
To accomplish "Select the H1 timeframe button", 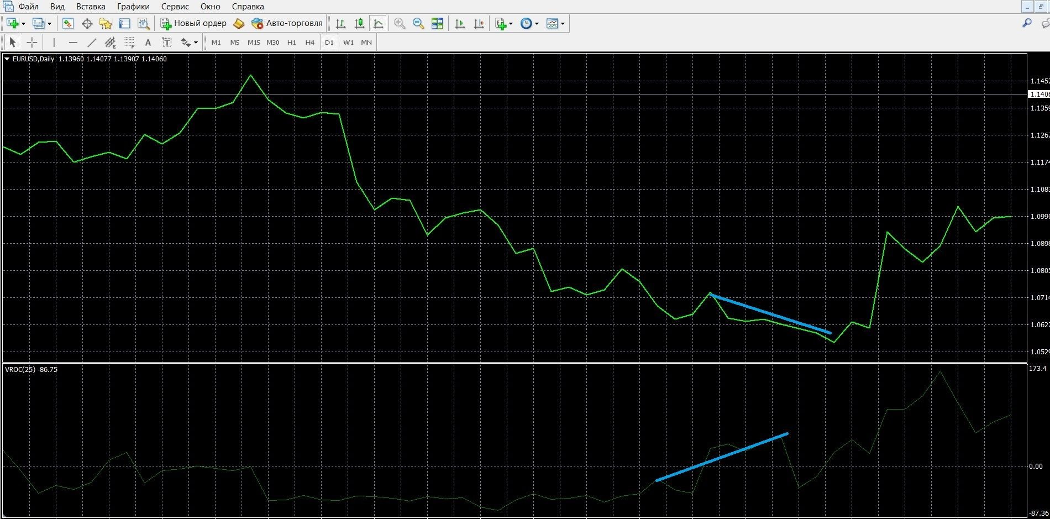I will tap(292, 42).
